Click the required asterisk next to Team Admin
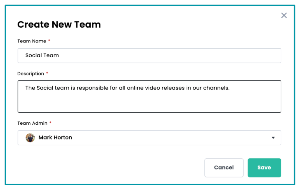This screenshot has height=192, width=301. point(50,123)
